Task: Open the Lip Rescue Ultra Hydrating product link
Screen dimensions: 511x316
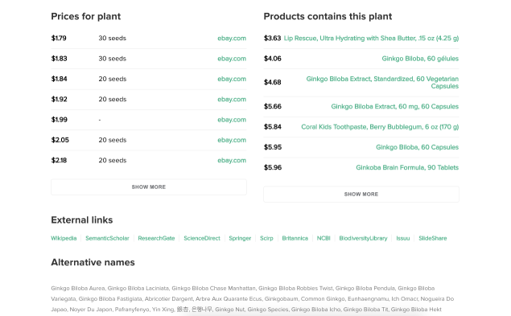Action: point(371,38)
